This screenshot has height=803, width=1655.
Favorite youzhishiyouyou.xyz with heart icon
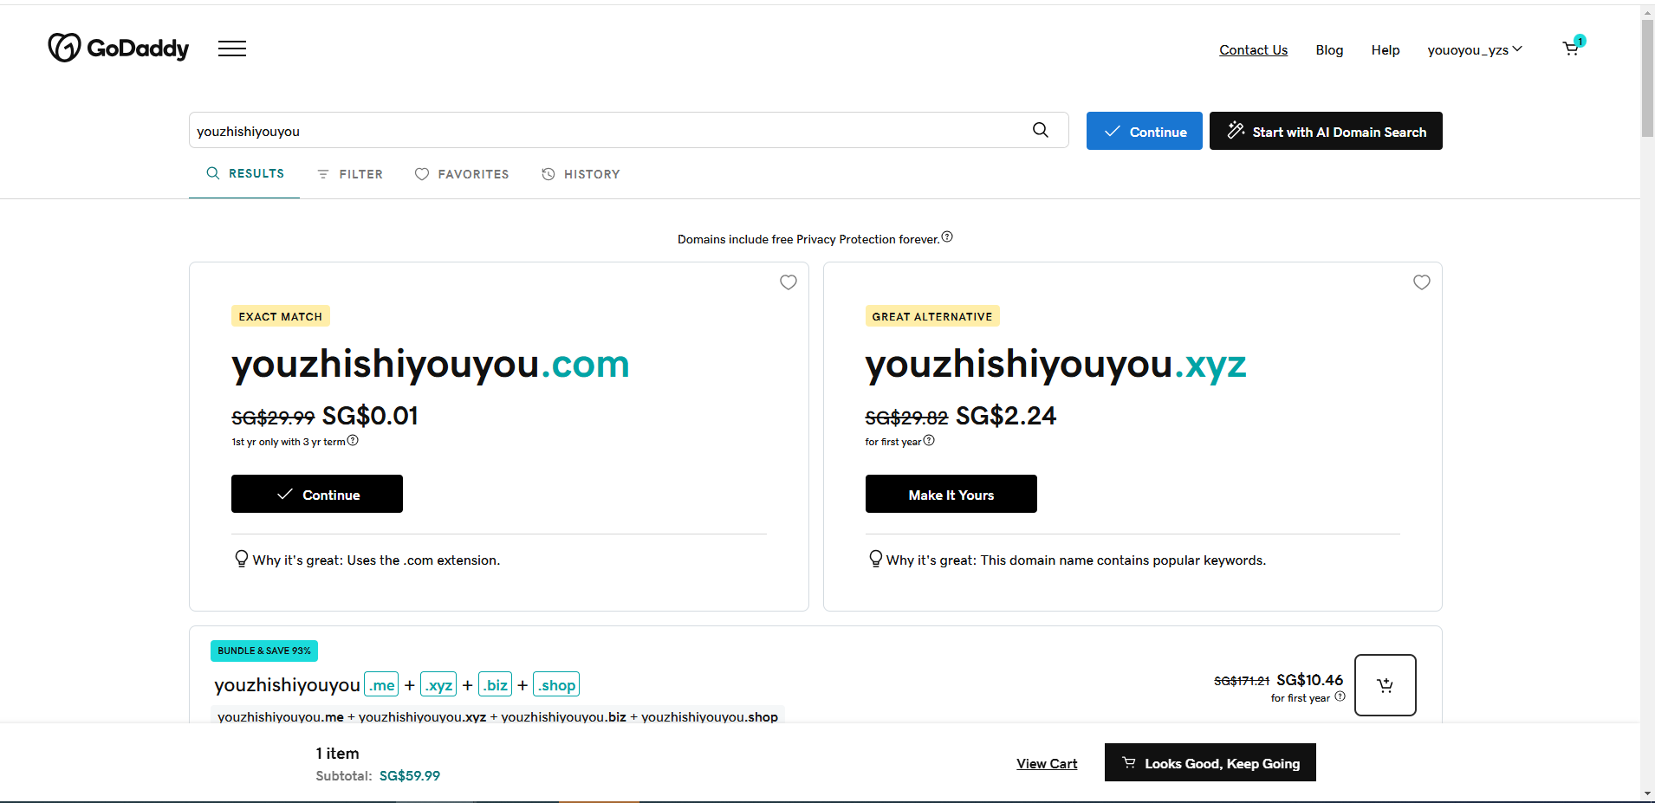point(1422,282)
